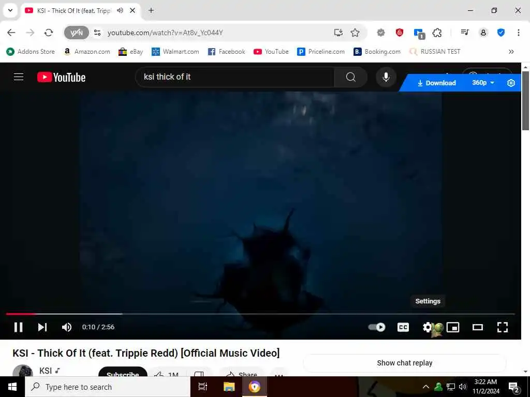
Task: Expand the tab search dropdown
Action: pyautogui.click(x=10, y=10)
